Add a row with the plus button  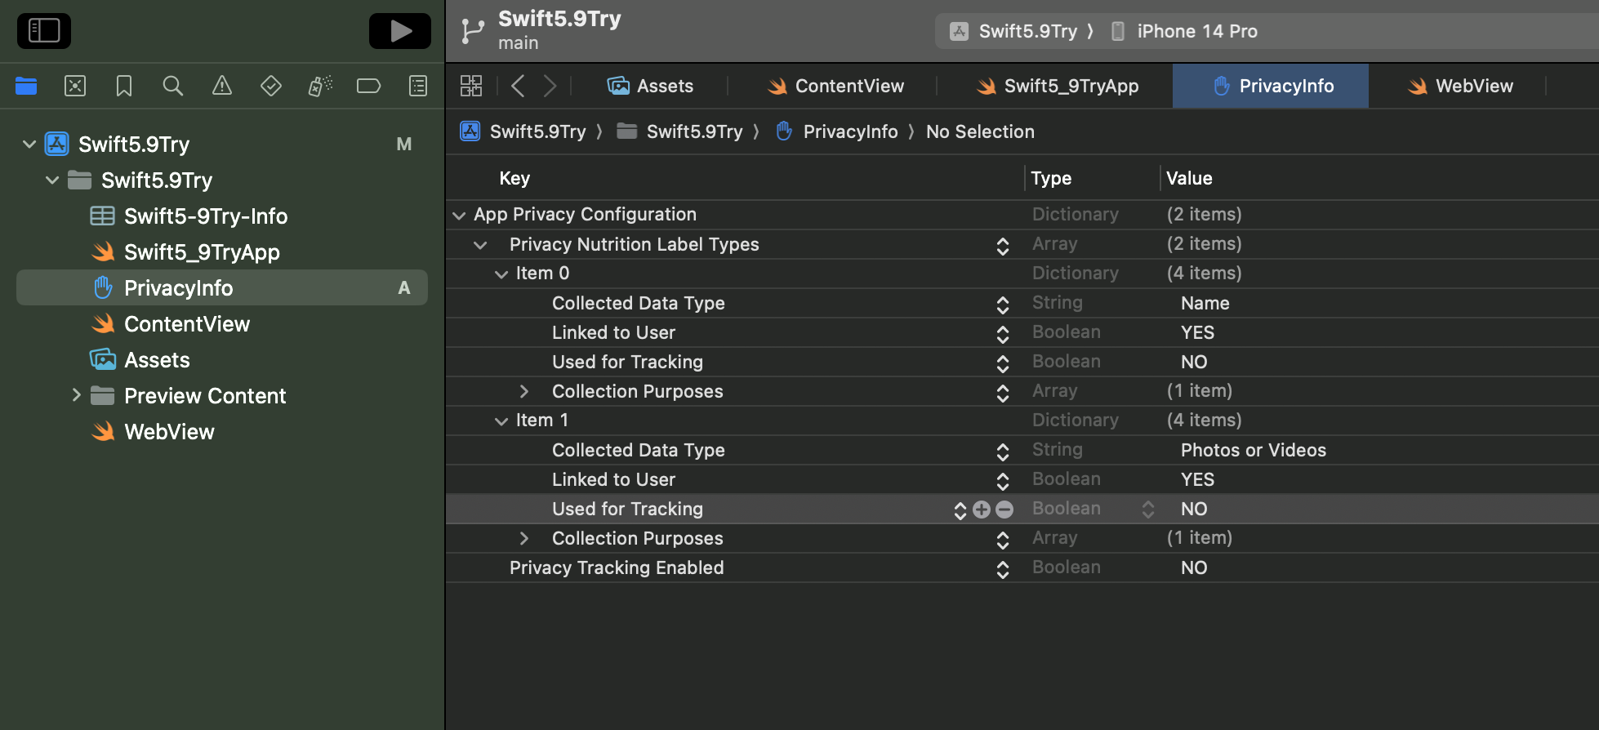pyautogui.click(x=982, y=510)
